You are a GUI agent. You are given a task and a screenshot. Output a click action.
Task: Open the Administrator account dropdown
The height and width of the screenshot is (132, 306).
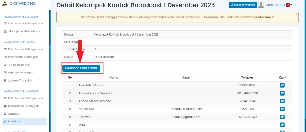279,5
